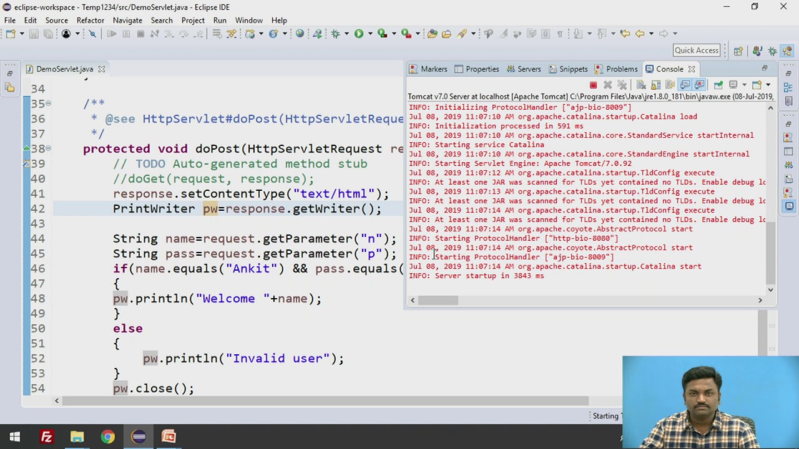Viewport: 799px width, 449px height.
Task: Click the main toolbar Terminate square icon
Action: coord(140,34)
